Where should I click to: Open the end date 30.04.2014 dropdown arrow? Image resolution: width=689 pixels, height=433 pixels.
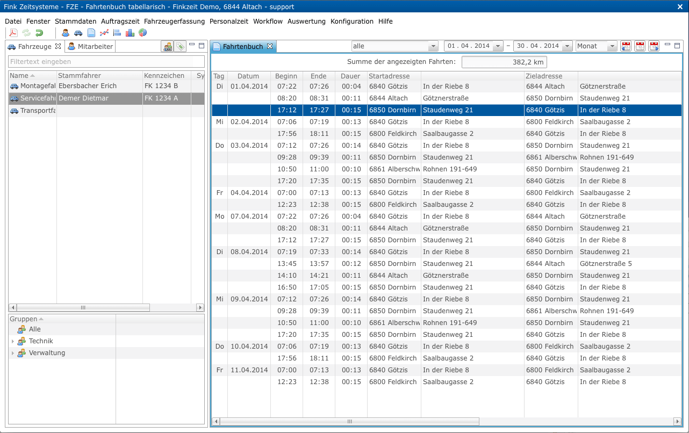click(568, 46)
